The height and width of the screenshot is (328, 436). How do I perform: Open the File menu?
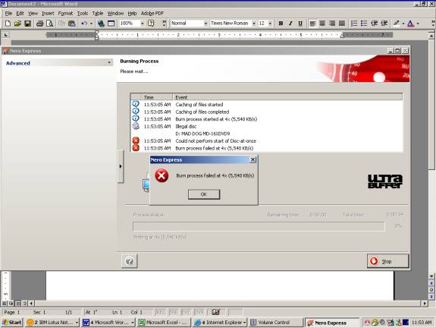point(8,13)
